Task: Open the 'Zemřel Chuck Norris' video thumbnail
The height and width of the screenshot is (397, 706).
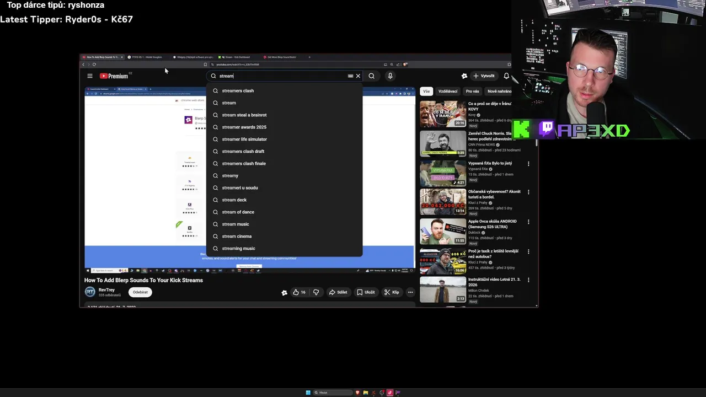Action: (x=443, y=143)
